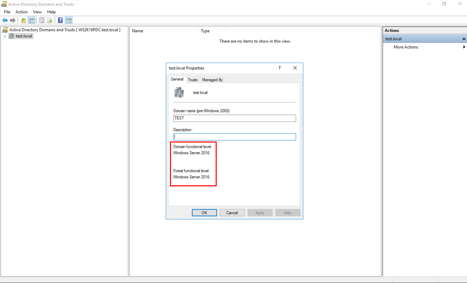This screenshot has height=283, width=467.
Task: Click the domain icon in Properties dialog
Action: pyautogui.click(x=179, y=92)
